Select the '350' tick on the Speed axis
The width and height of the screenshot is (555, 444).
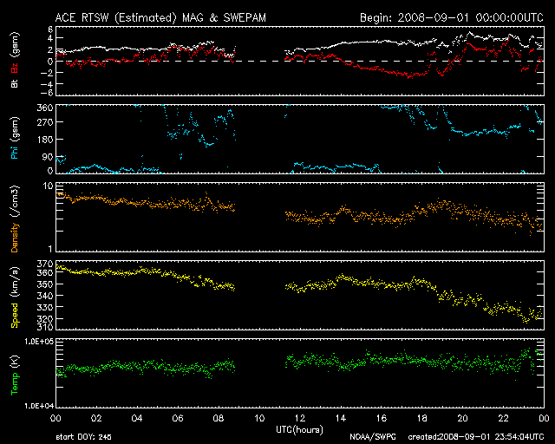45,284
